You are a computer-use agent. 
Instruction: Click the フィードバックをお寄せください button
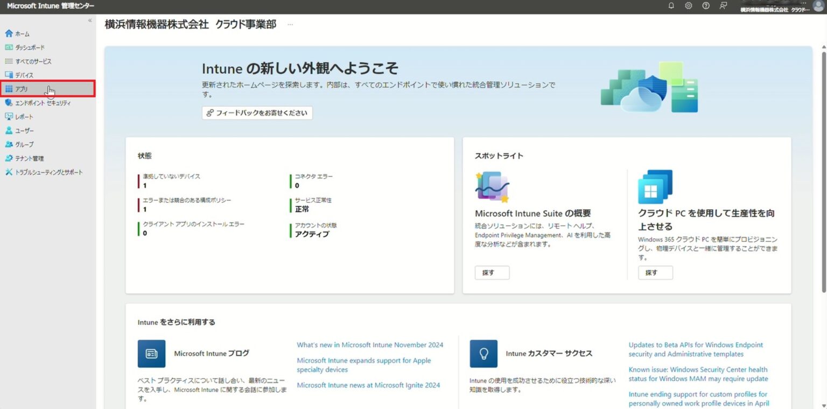[257, 113]
